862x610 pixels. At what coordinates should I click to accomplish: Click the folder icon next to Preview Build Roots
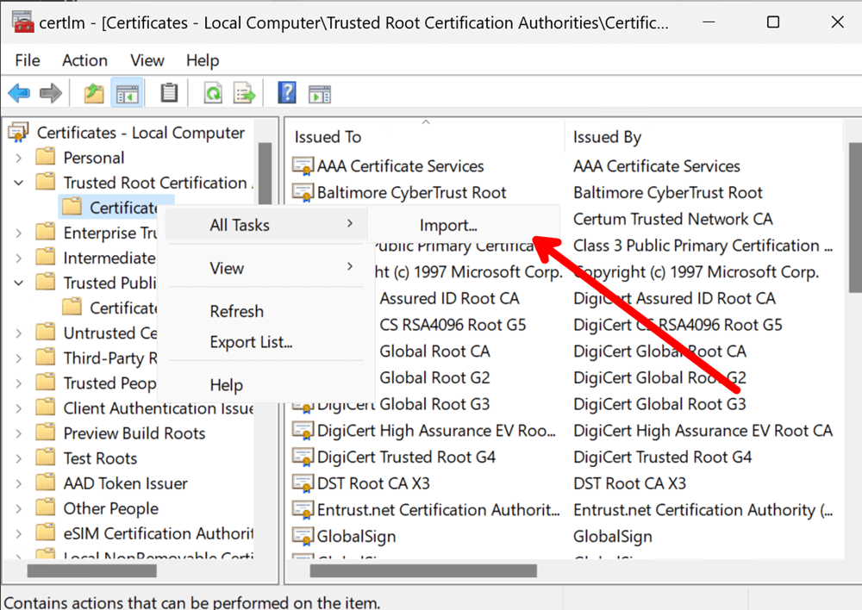(46, 433)
